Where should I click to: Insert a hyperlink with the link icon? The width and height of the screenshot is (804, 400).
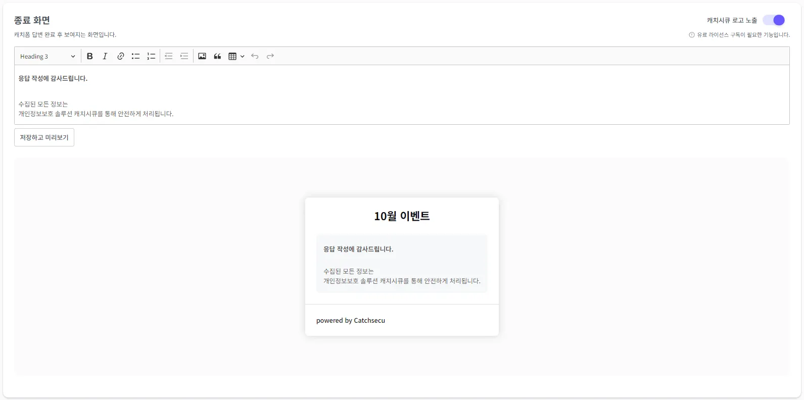click(120, 56)
